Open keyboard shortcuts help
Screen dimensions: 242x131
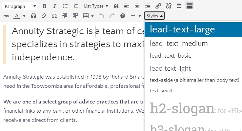(x=123, y=16)
